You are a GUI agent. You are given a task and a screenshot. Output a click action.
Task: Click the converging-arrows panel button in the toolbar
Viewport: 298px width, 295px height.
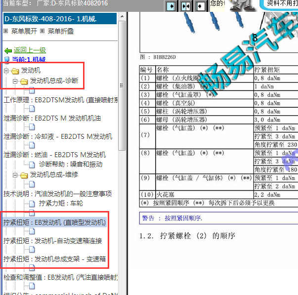[x=186, y=6]
